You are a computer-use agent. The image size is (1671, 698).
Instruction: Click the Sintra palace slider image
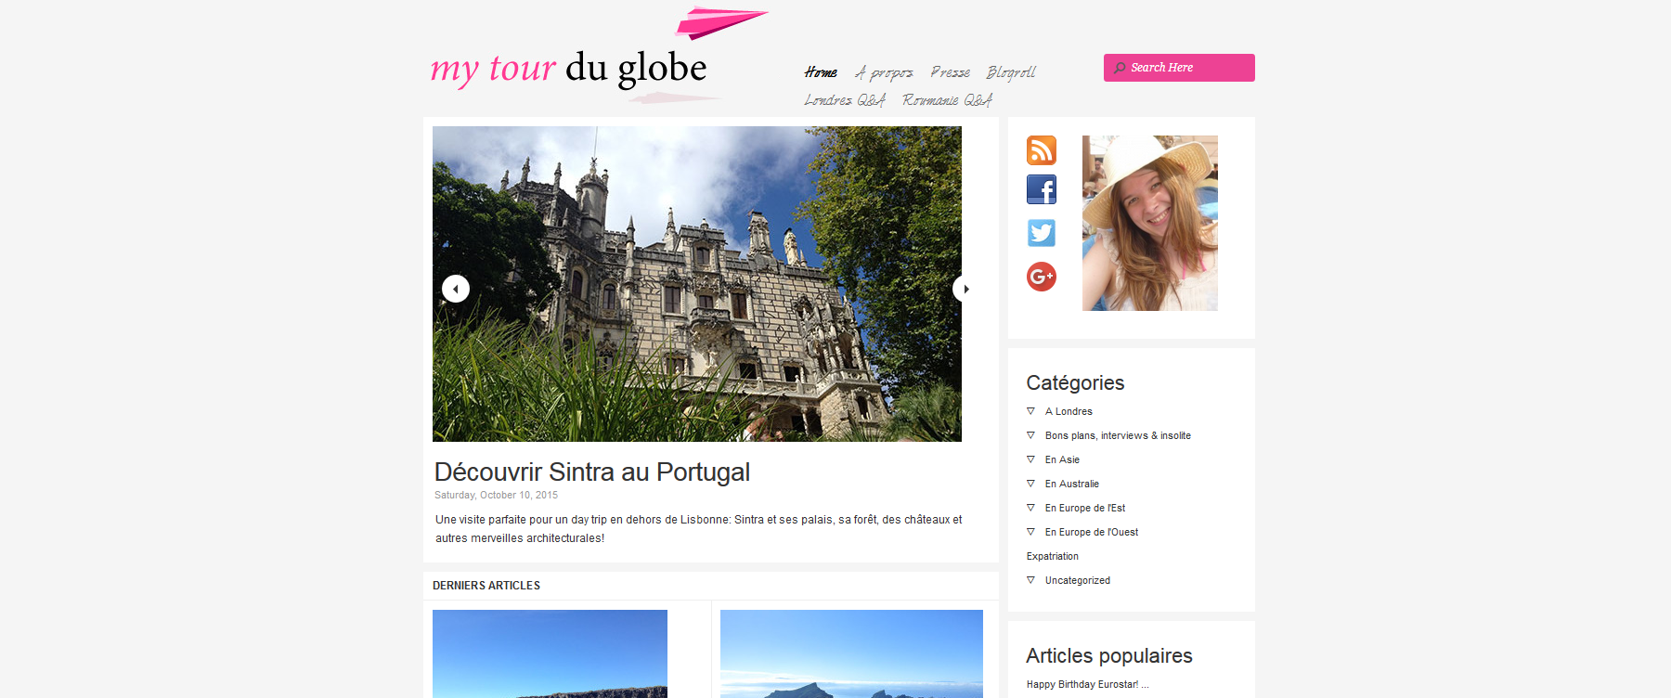tap(697, 284)
